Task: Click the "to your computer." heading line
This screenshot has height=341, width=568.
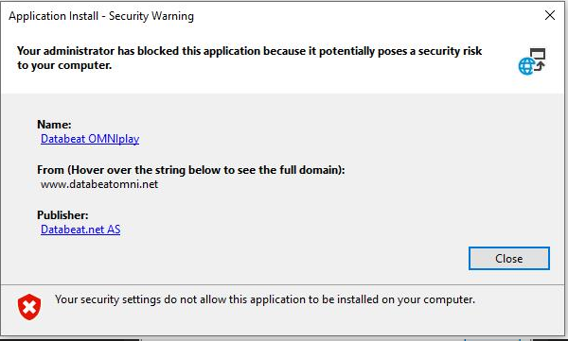Action: click(64, 65)
